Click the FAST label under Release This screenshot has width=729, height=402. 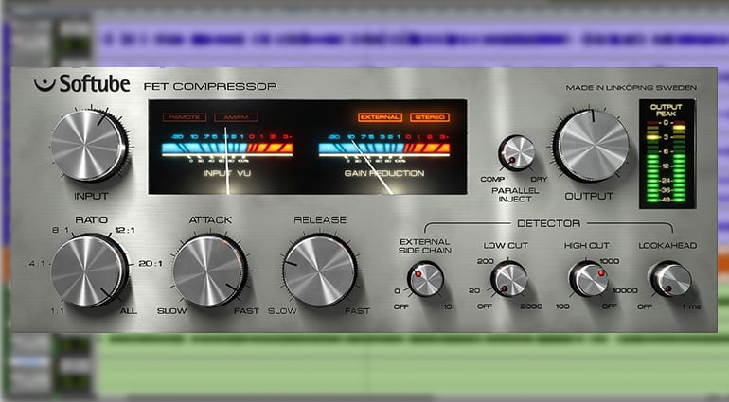pyautogui.click(x=357, y=311)
